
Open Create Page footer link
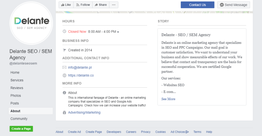pyautogui.click(x=94, y=132)
